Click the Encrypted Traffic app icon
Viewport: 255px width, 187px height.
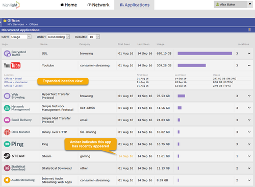(7, 54)
